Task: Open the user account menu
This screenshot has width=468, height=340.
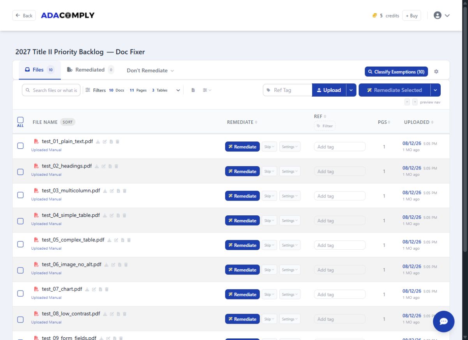Action: pyautogui.click(x=442, y=16)
